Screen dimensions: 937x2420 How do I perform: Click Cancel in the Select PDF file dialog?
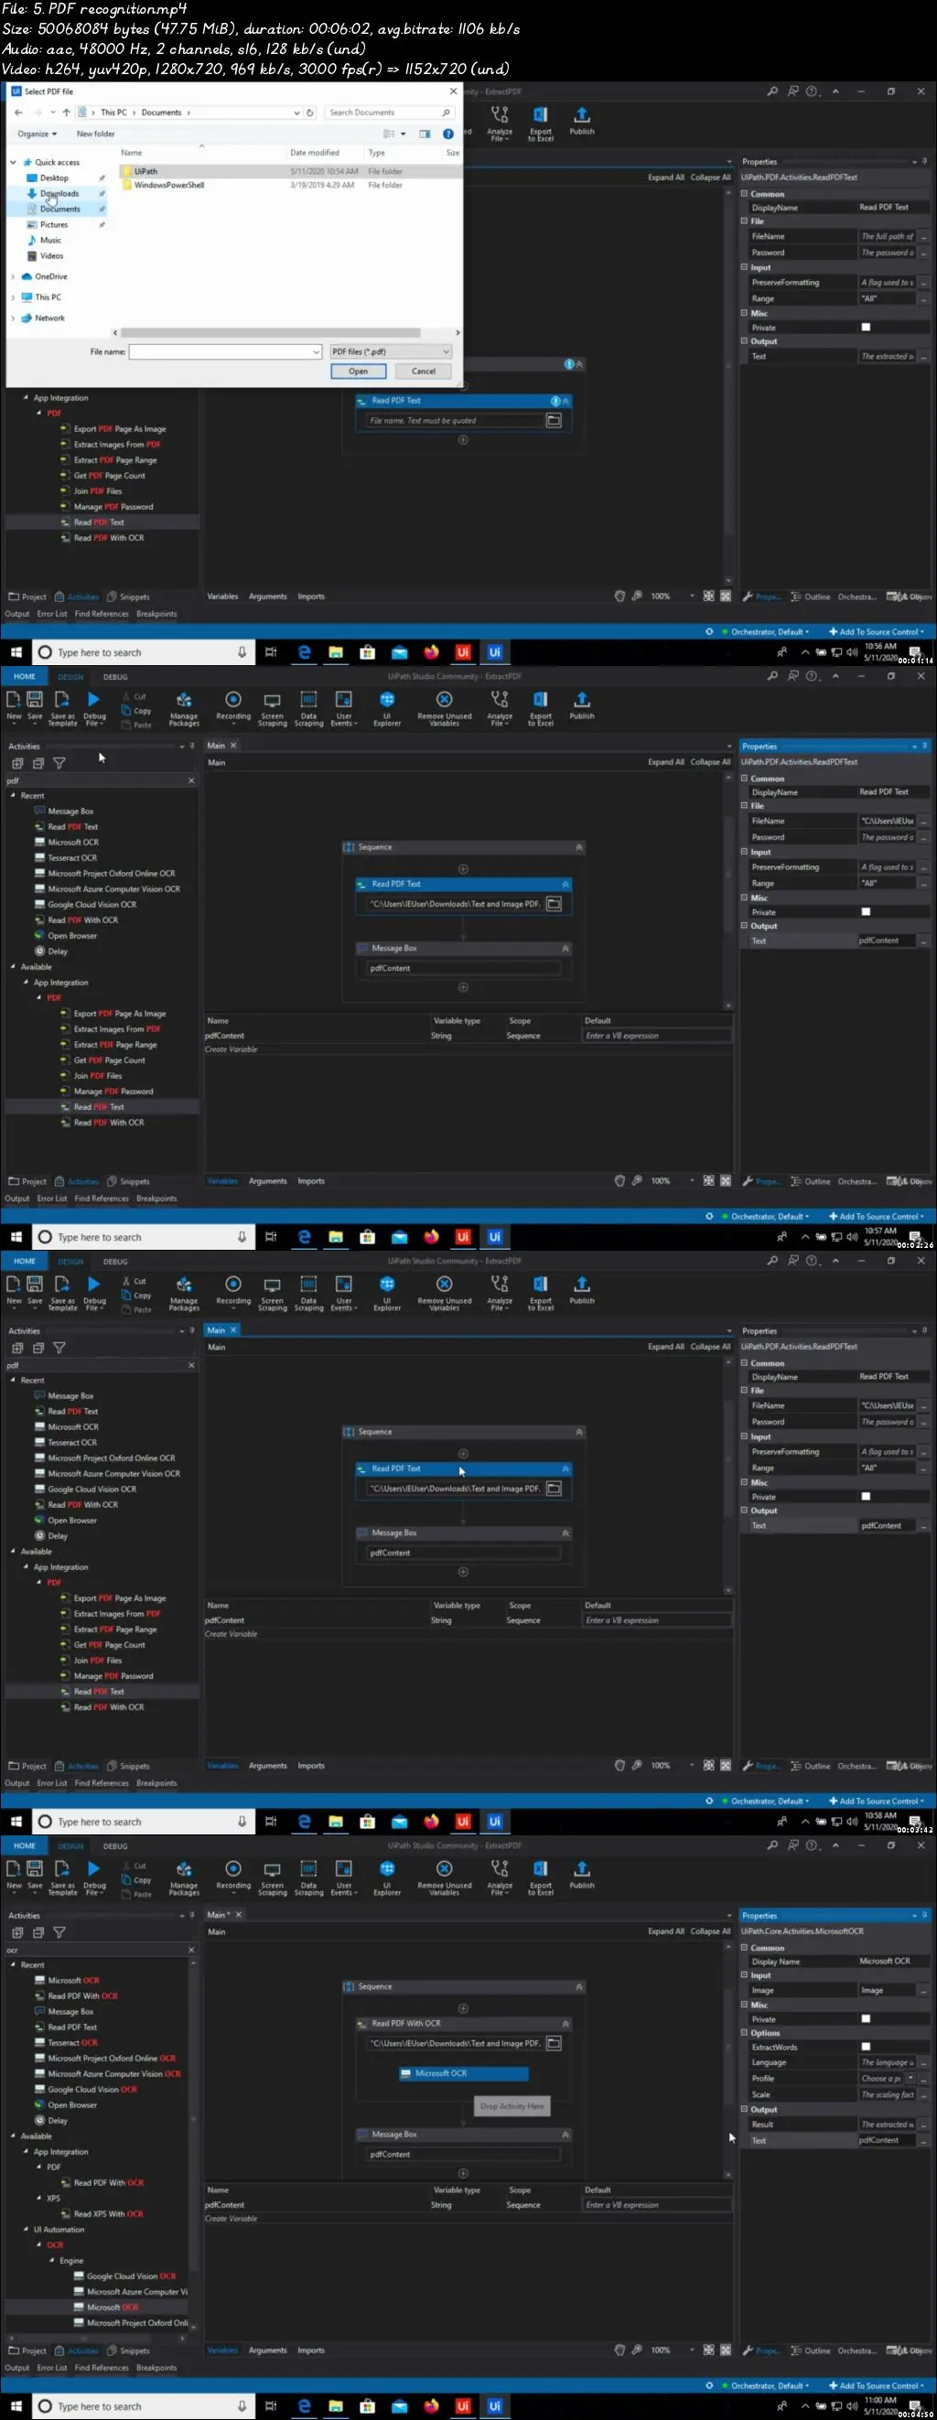tap(424, 371)
